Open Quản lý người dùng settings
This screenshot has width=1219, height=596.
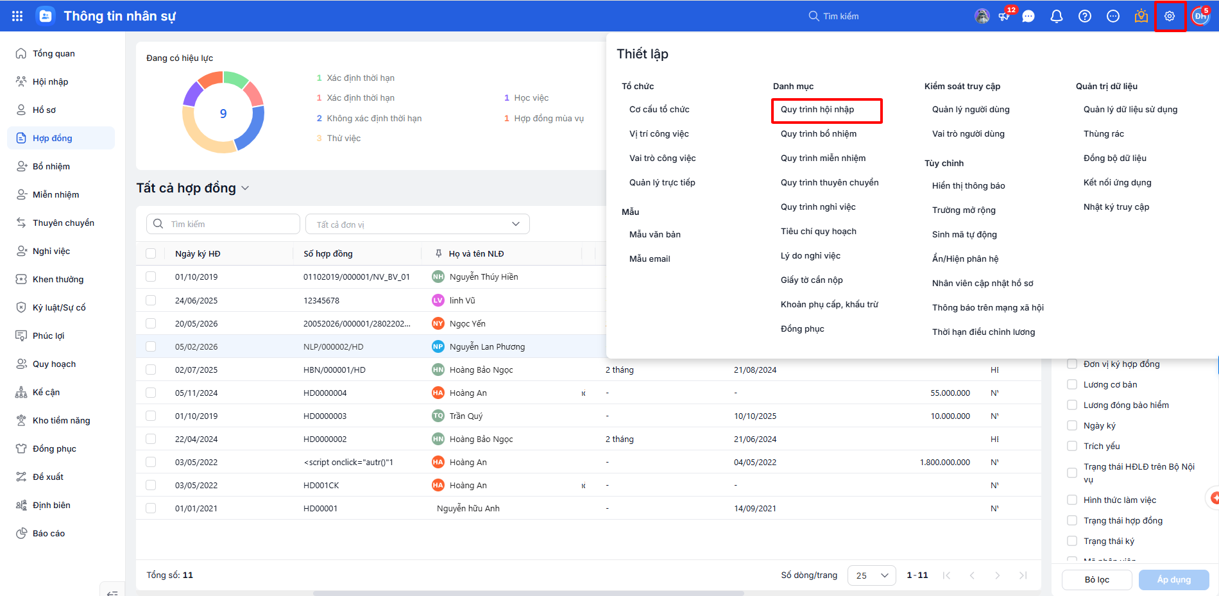click(971, 110)
